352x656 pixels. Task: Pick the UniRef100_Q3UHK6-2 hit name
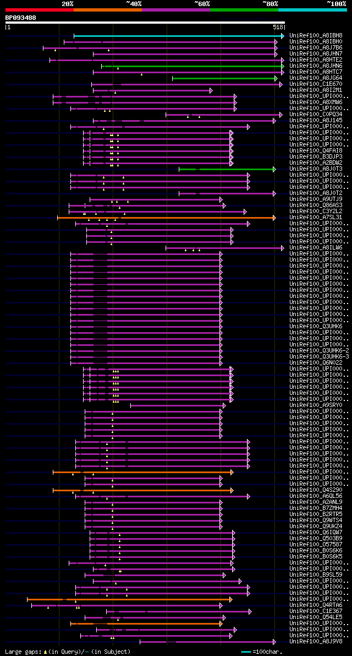coord(319,351)
